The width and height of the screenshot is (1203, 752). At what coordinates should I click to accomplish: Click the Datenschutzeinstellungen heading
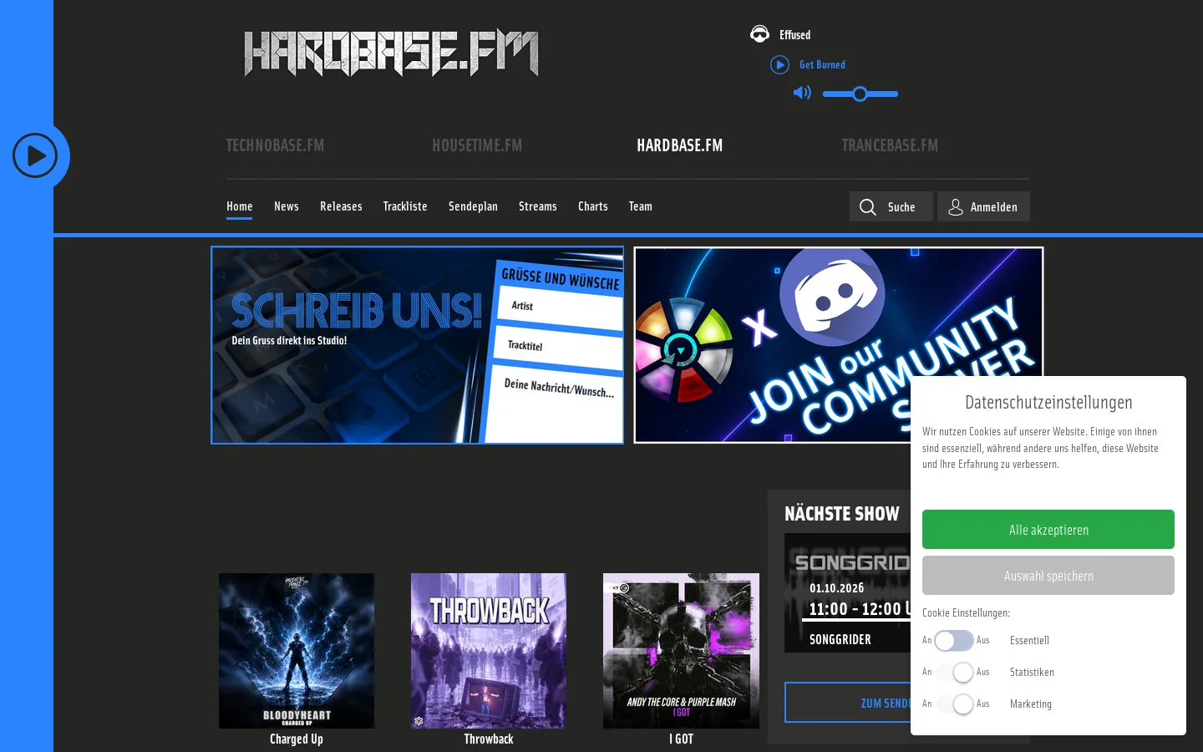(x=1048, y=403)
